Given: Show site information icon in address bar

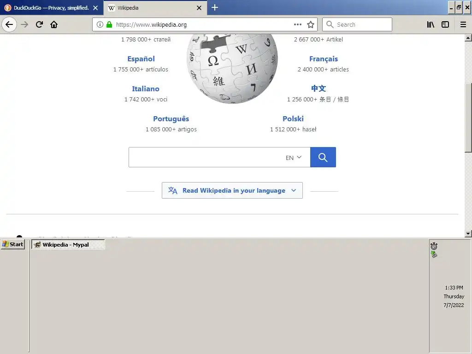Looking at the screenshot, I should pos(100,24).
